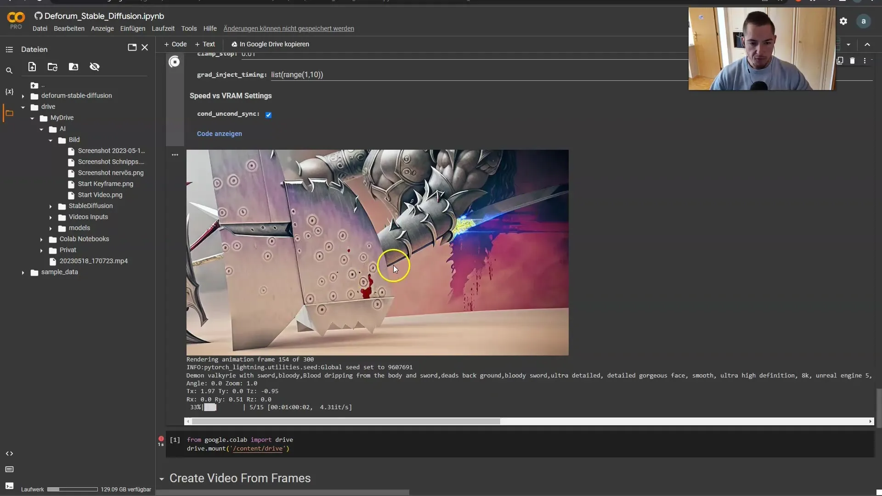The image size is (882, 496).
Task: Open the Hilfe menu
Action: pos(210,28)
